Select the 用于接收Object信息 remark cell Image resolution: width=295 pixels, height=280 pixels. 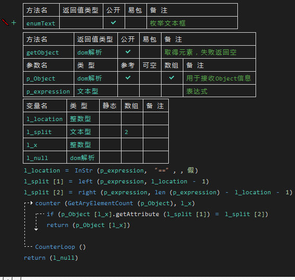(219, 78)
